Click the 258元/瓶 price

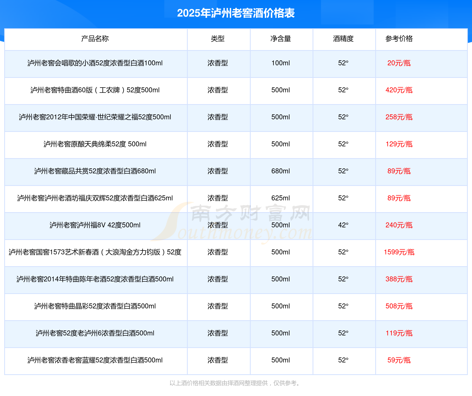point(399,117)
